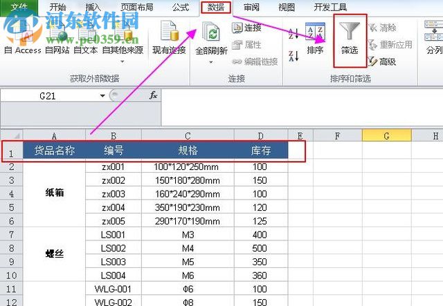This screenshot has height=306, width=443.
Task: Select row 7 header
Action: pos(11,234)
